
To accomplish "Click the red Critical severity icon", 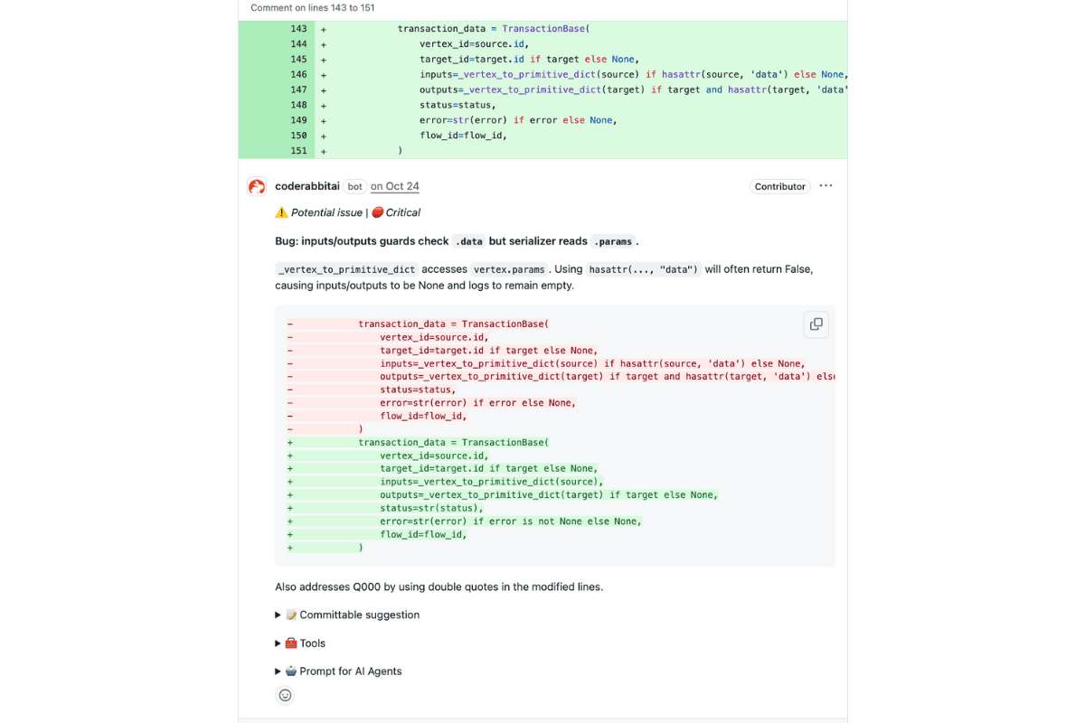I will [x=377, y=212].
